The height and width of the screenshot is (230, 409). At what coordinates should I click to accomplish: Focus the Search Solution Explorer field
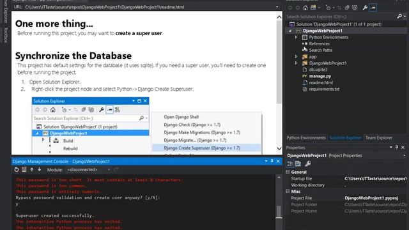pyautogui.click(x=341, y=17)
